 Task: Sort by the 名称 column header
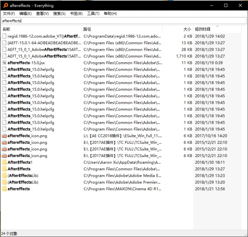(x=41, y=29)
